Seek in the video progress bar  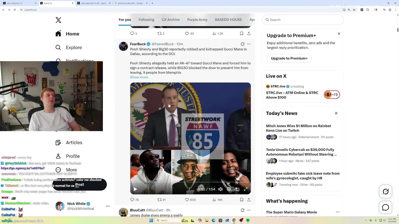click(190, 182)
